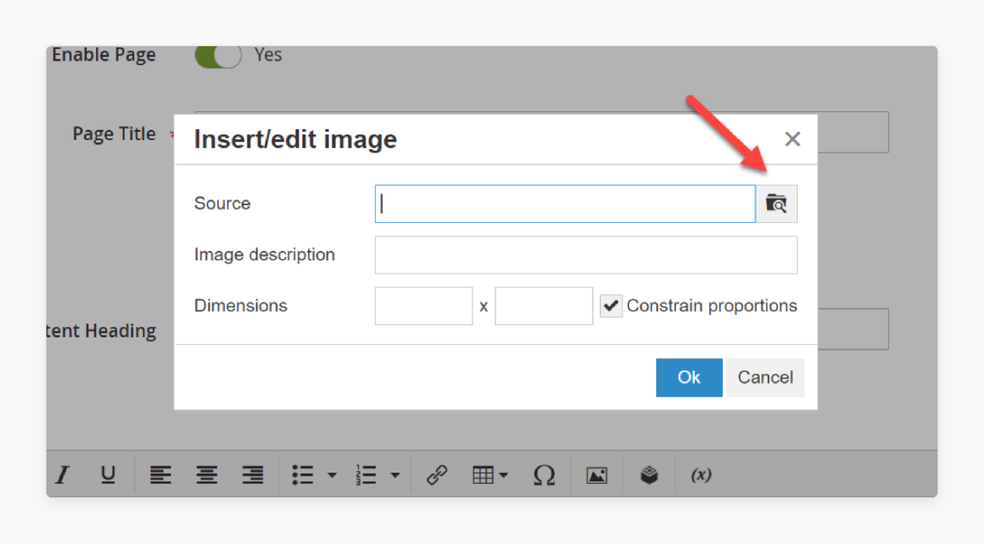Screen dimensions: 984x544
Task: Open the browse server folder icon
Action: [x=776, y=204]
